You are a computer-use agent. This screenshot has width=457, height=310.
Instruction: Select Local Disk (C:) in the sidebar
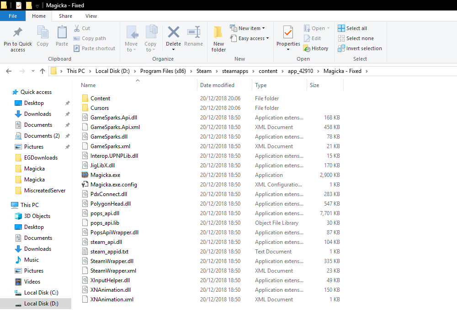tap(41, 293)
